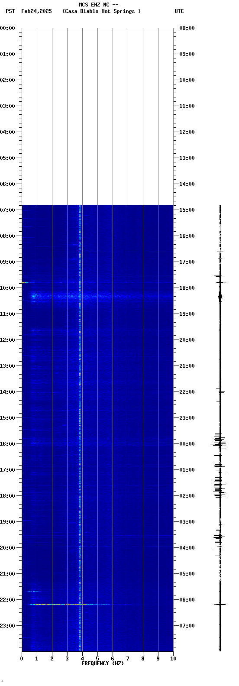Screen dimensions: 239x686
Task: Select the 'Feb24,2025' date text
Action: point(36,11)
